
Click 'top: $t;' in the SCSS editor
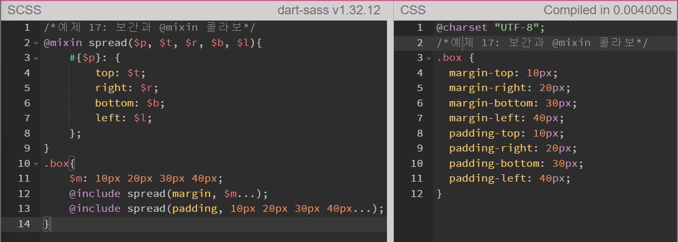pyautogui.click(x=120, y=73)
